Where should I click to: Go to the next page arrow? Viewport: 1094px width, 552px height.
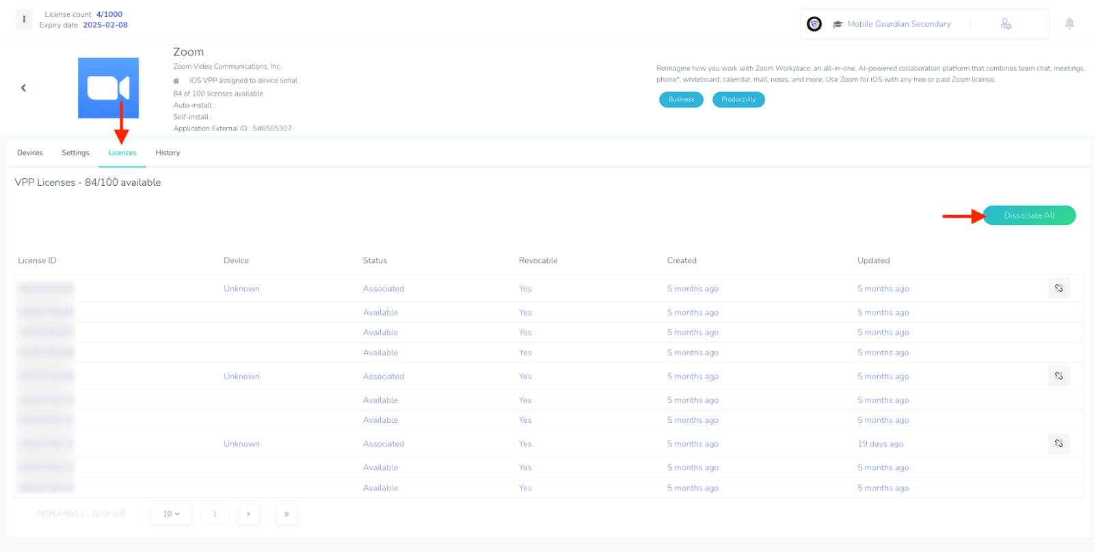click(x=248, y=514)
